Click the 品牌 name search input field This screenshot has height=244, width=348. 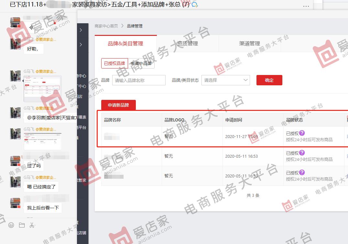click(139, 80)
